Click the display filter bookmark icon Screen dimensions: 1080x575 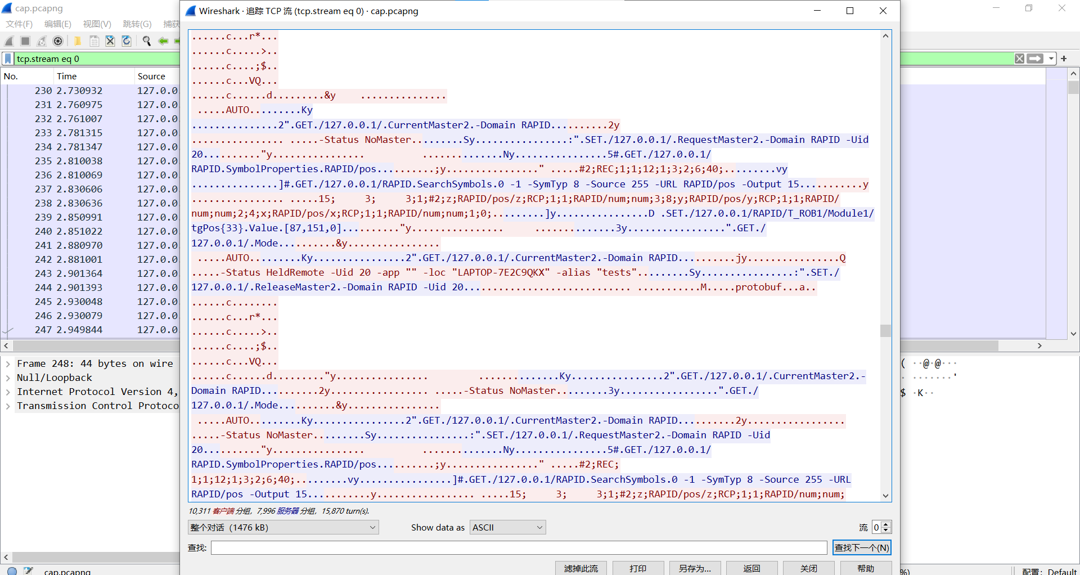click(x=8, y=59)
